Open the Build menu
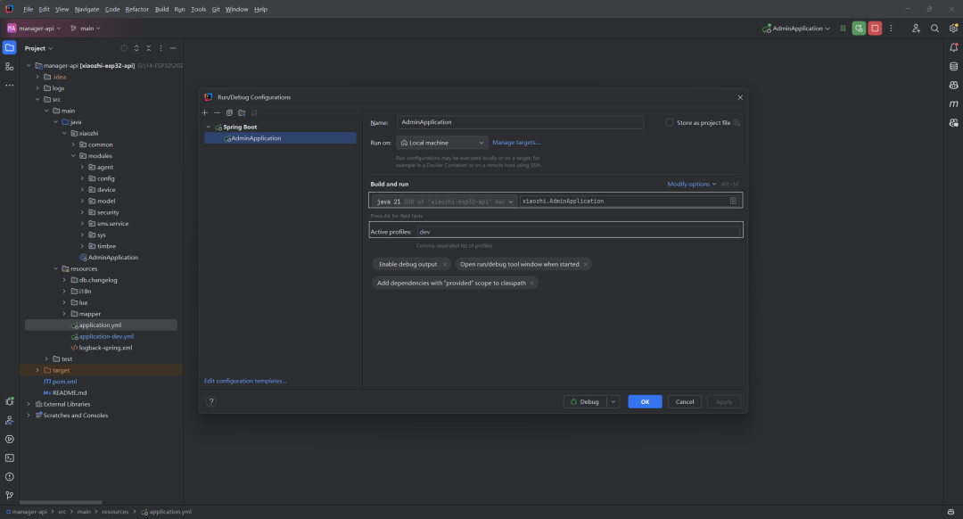Viewport: 963px width, 519px height. point(161,9)
